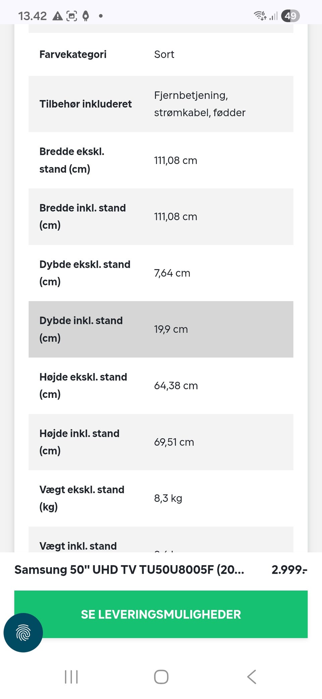This screenshot has width=322, height=699.
Task: Click the SE LEVERINGSMULIGHEDER button
Action: point(161,614)
